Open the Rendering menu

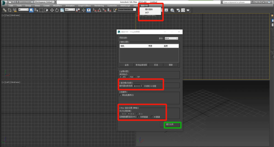pos(99,6)
